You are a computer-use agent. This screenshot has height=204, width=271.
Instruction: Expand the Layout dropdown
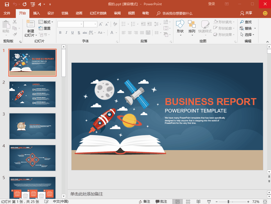tap(46, 22)
